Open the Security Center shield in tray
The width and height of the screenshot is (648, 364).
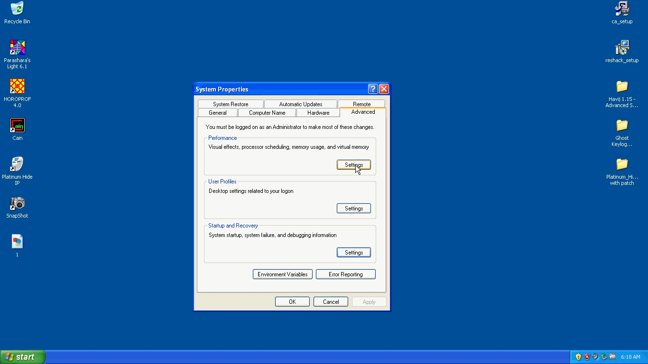578,356
